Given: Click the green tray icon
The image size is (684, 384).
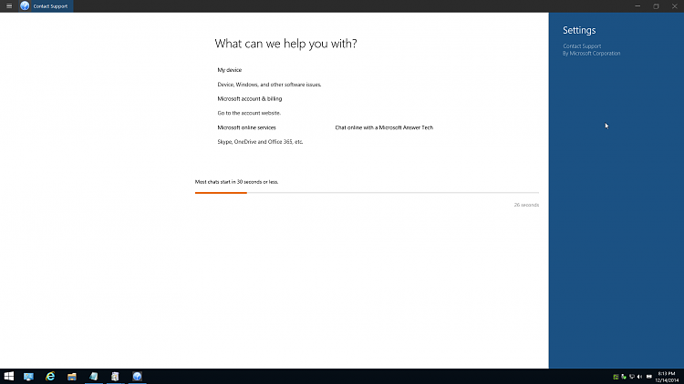Looking at the screenshot, I should point(616,377).
